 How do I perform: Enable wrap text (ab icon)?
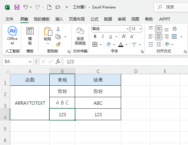(174, 29)
